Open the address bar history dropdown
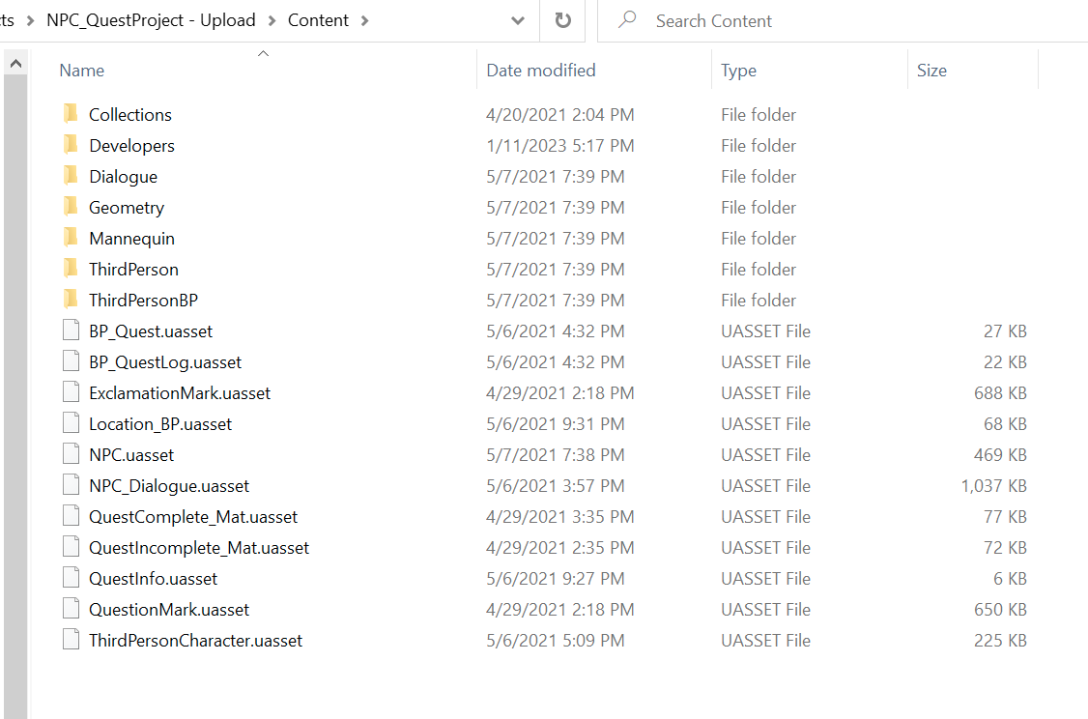Image resolution: width=1088 pixels, height=719 pixels. click(x=518, y=20)
